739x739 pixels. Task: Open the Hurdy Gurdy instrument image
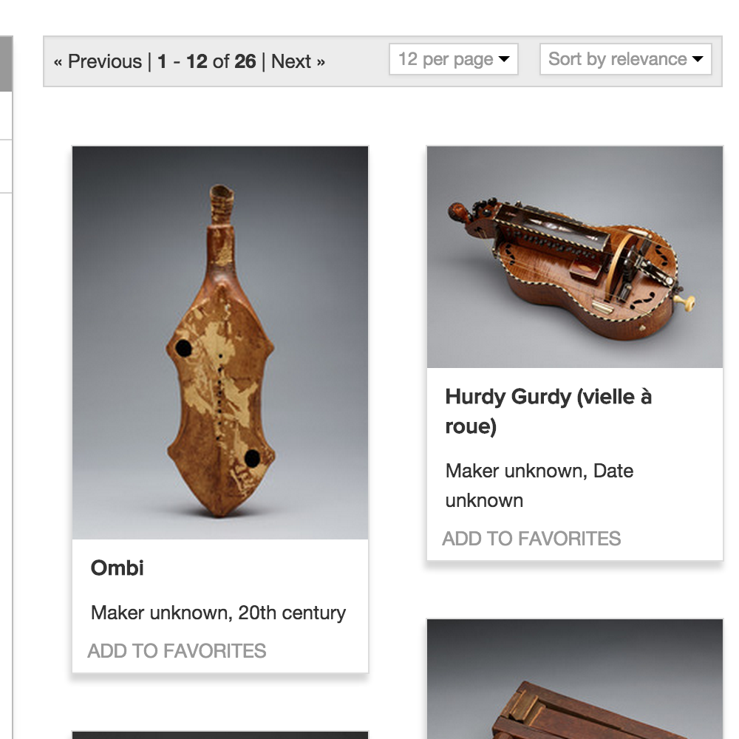(x=575, y=257)
